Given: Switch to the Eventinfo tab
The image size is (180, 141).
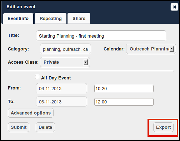Looking at the screenshot, I should tap(18, 19).
